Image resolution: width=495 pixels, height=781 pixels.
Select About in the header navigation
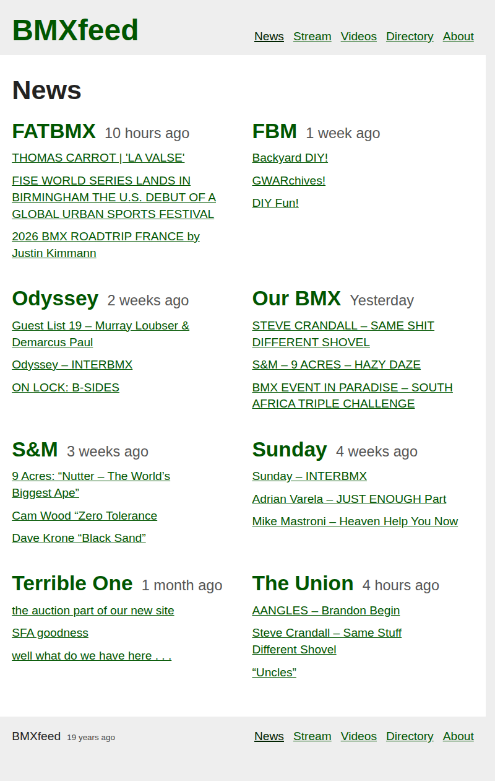click(458, 37)
